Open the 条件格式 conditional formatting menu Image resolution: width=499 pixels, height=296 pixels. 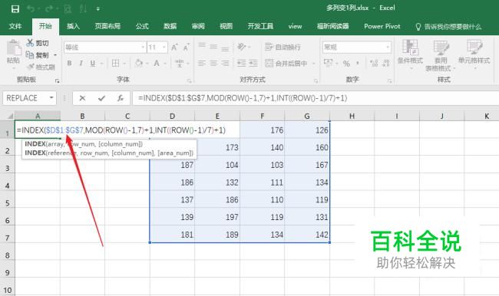410,54
